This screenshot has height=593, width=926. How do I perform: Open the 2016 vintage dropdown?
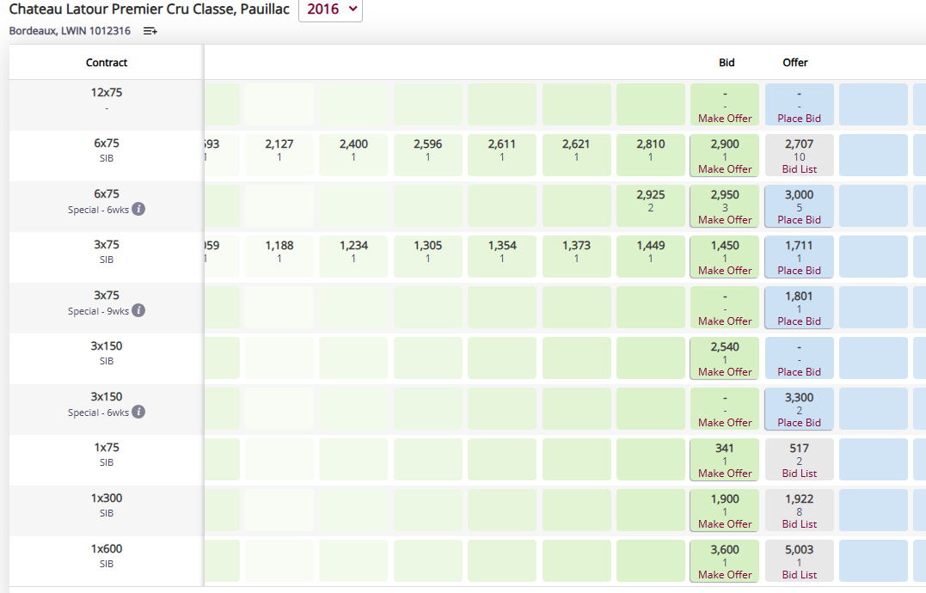tap(330, 10)
